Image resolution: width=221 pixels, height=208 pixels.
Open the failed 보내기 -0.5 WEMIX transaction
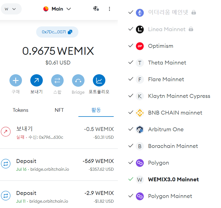click(59, 133)
